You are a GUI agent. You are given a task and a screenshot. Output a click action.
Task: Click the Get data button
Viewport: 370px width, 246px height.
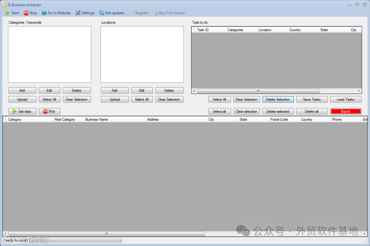[x=22, y=111]
